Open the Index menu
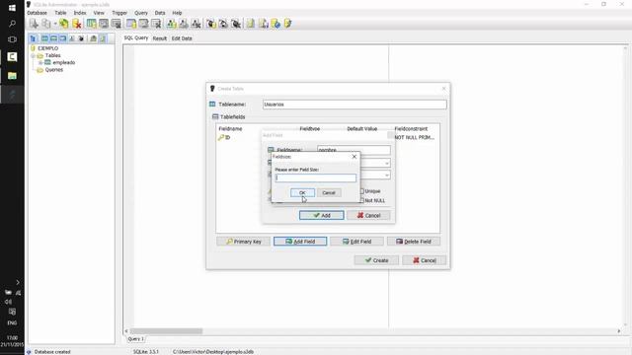The height and width of the screenshot is (355, 632). (80, 13)
